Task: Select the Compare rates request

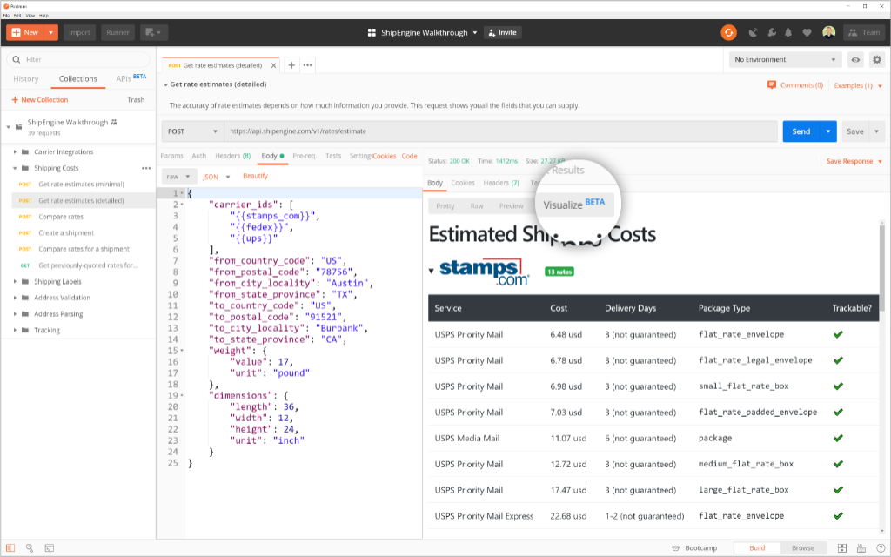Action: (61, 217)
